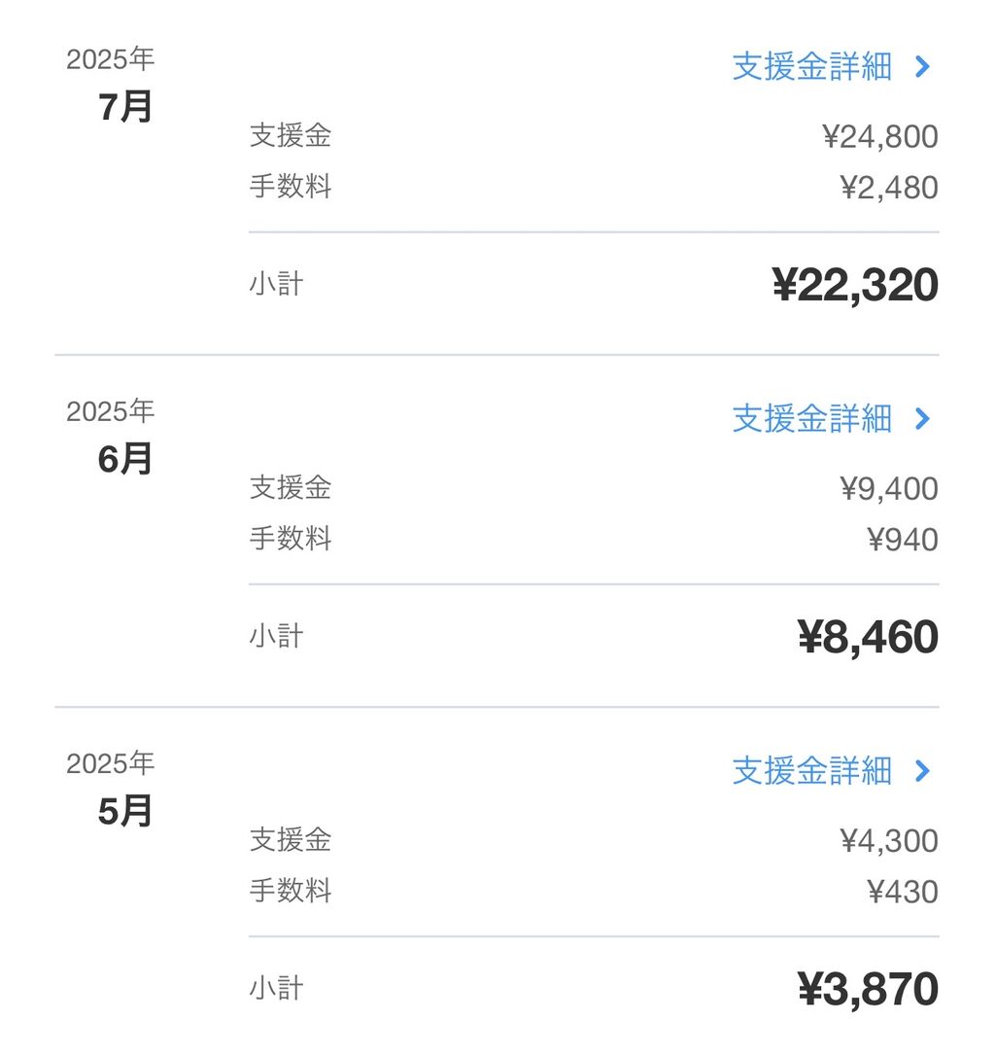Click the ¥430 手数料 amount
The image size is (995, 1055).
[x=903, y=892]
